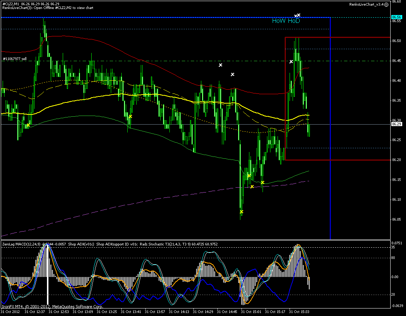The width and height of the screenshot is (406, 316).
Task: Select the white X marker near 86.42 level
Action: [x=232, y=74]
